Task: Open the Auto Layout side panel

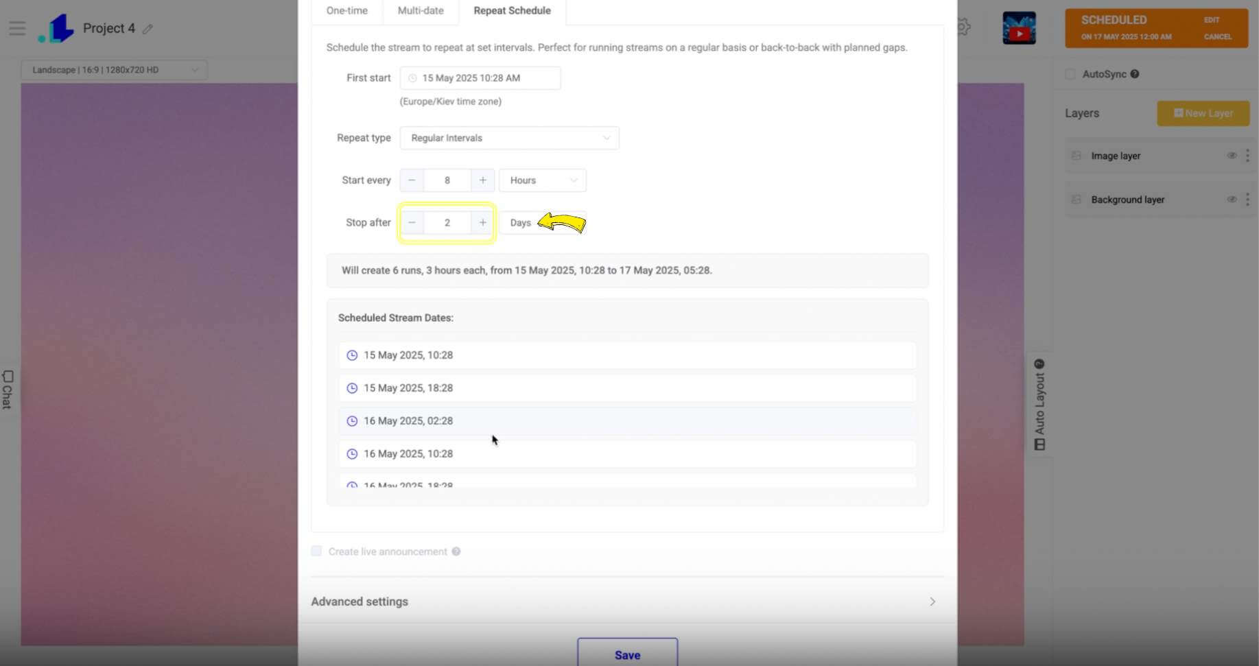Action: (1039, 405)
